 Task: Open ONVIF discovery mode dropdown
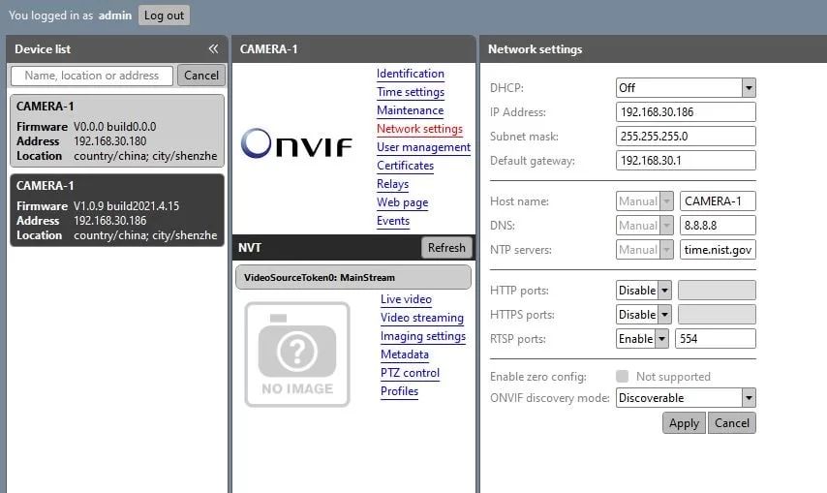click(x=686, y=398)
